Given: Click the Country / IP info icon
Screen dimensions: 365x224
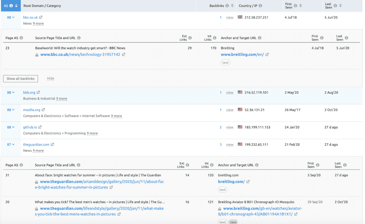Looking at the screenshot, I should tap(261, 6).
